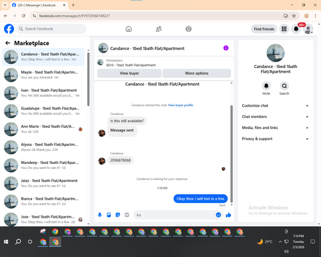
Task: Open the tab search dropdown arrow
Action: [x=5, y=5]
